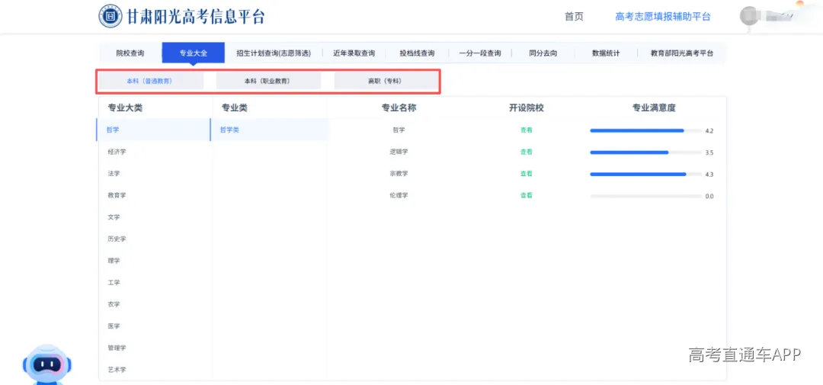Click the 4.3 satisfaction bar for 宗教学

645,174
